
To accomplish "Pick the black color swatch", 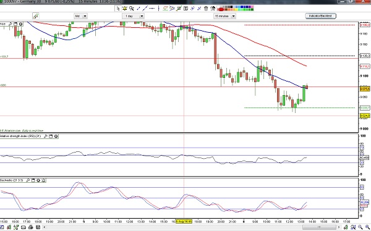I will (231, 7).
